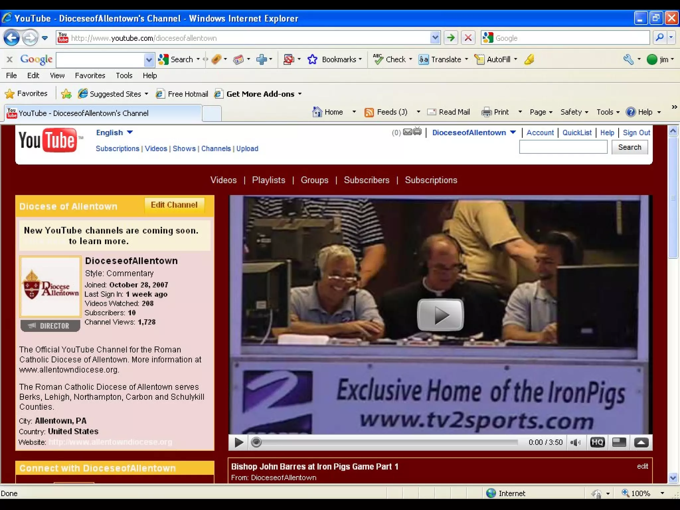Click the Sign Out link
The image size is (680, 510).
pos(636,133)
